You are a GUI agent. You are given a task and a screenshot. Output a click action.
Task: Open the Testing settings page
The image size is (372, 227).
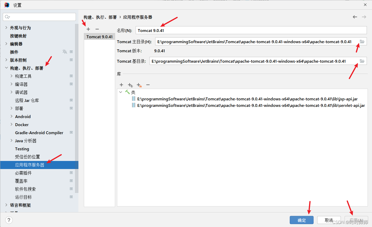tap(22, 149)
